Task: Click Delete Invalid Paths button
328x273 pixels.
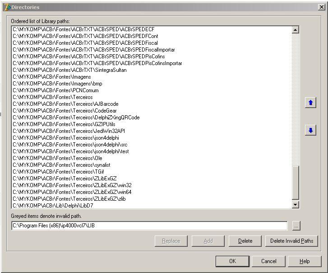Action: [291, 241]
